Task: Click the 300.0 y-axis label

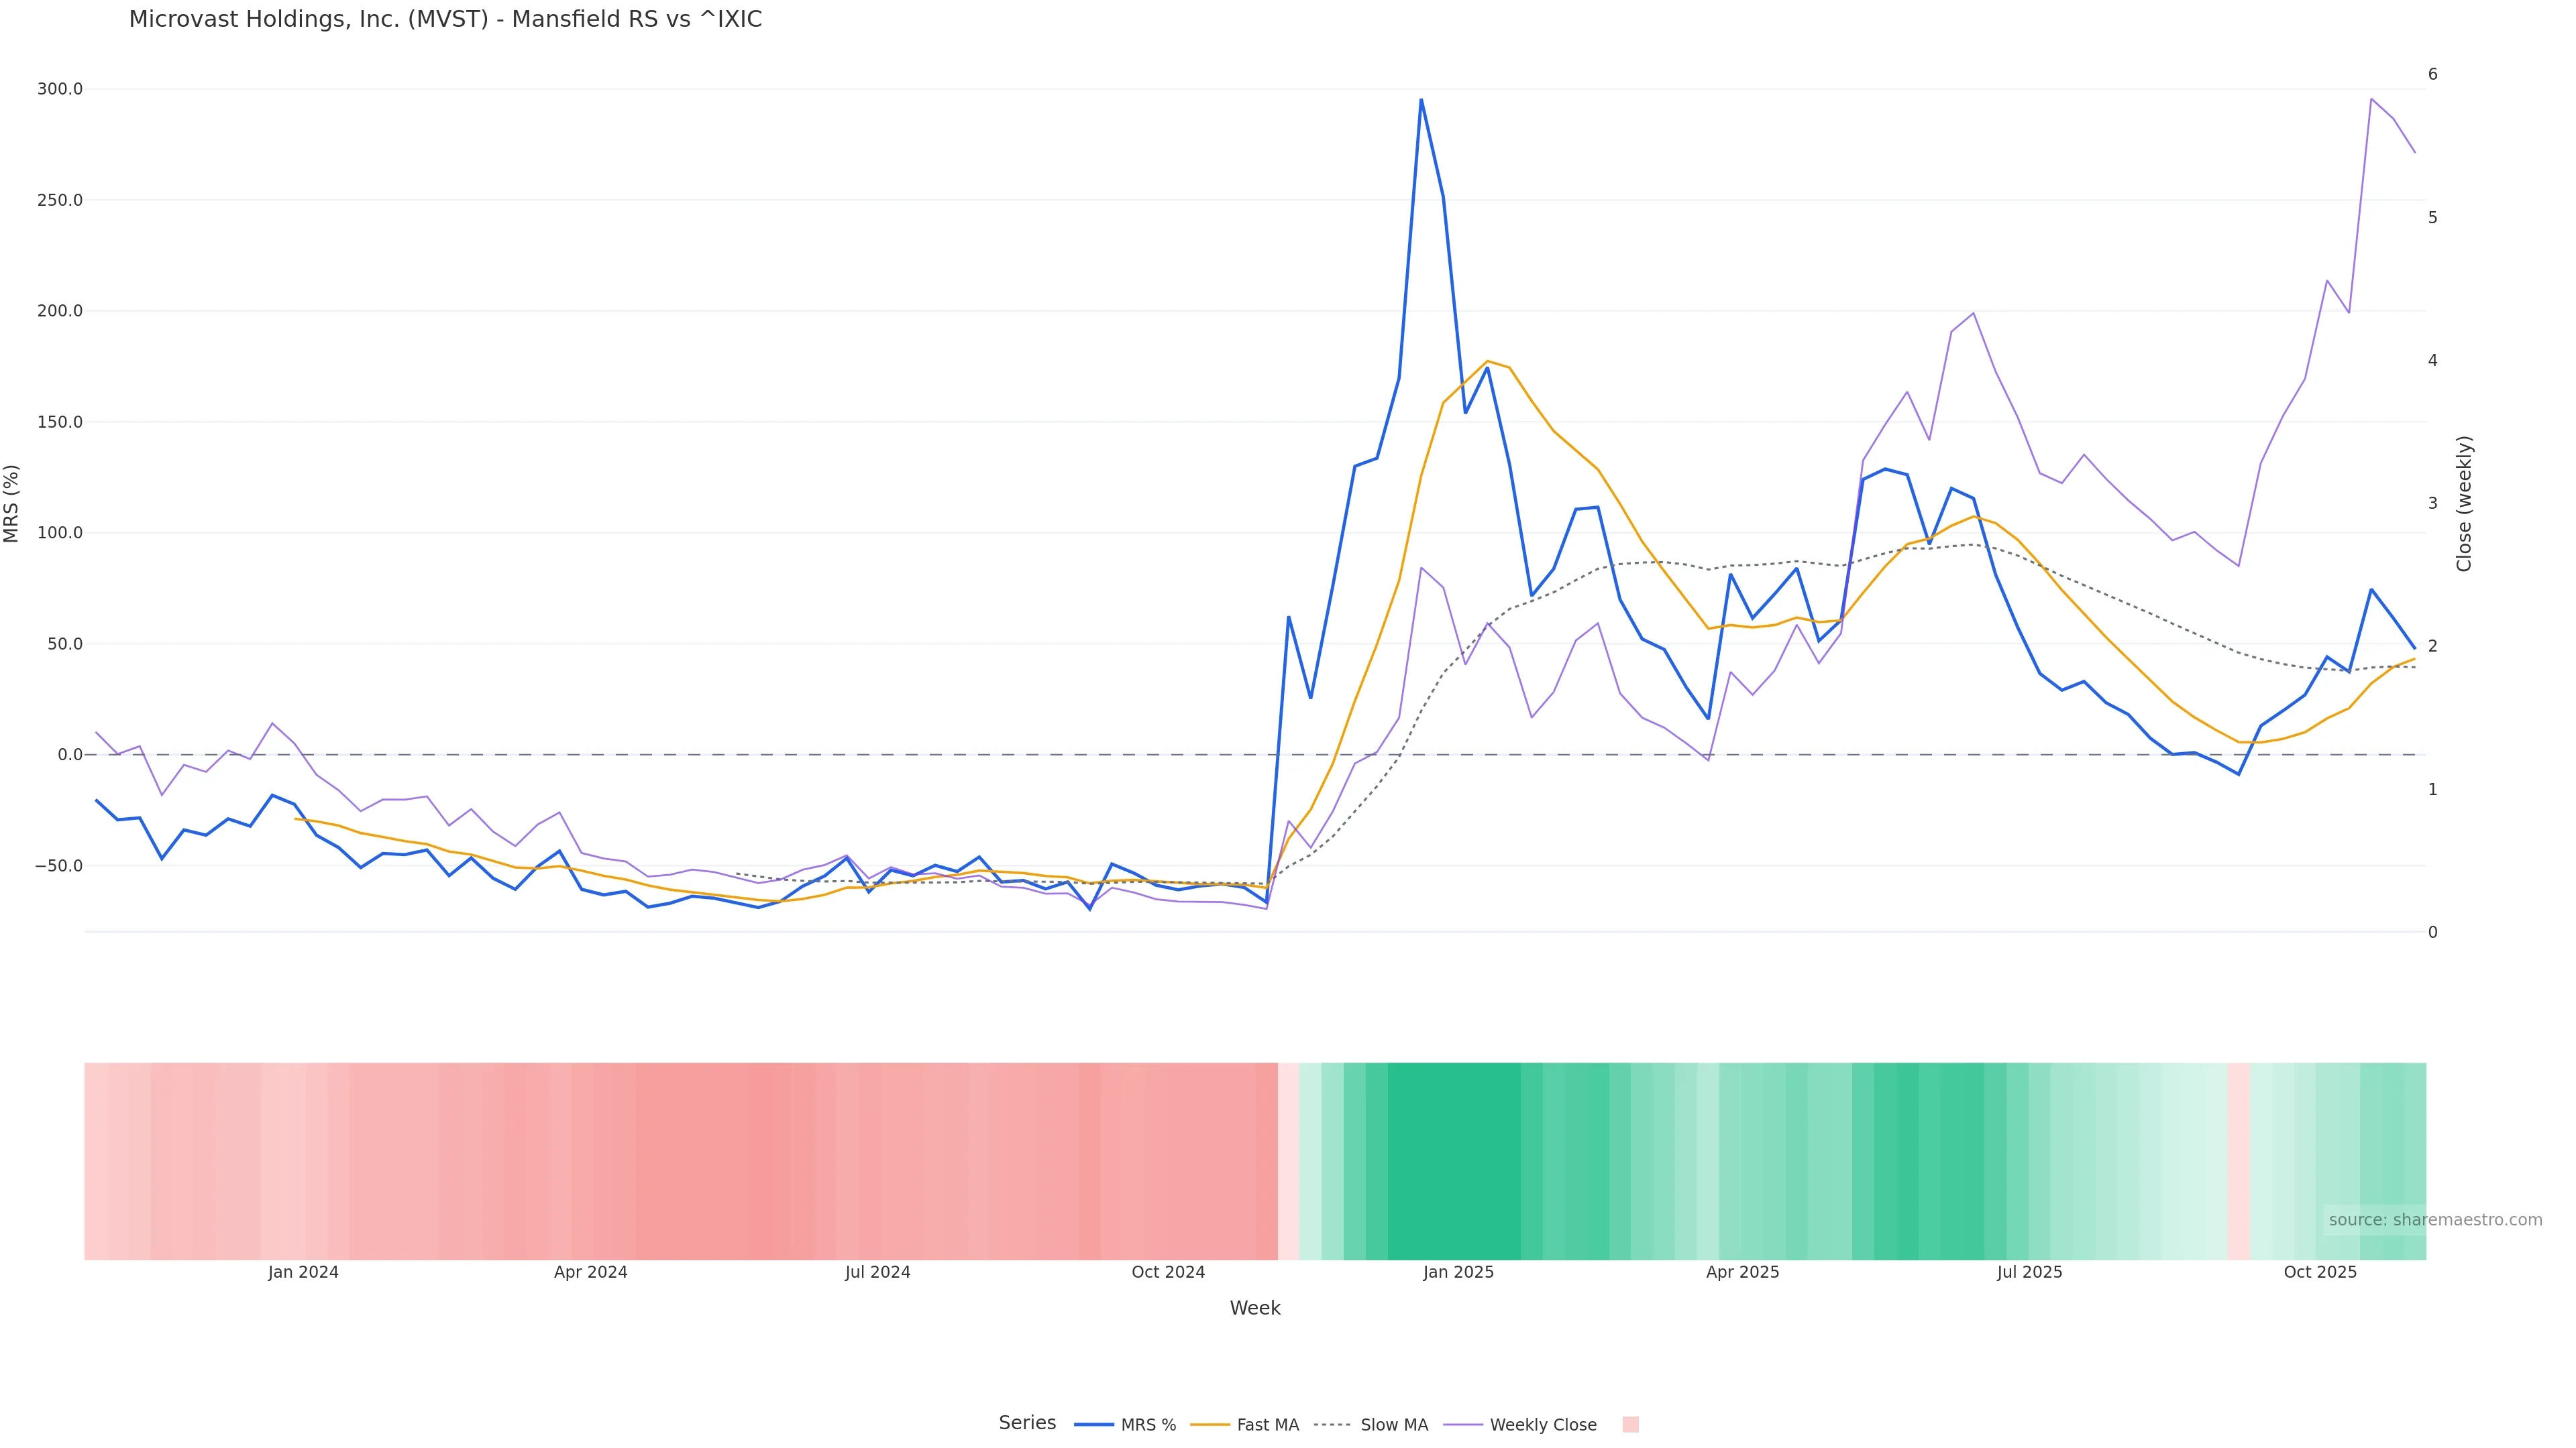Action: pos(60,89)
